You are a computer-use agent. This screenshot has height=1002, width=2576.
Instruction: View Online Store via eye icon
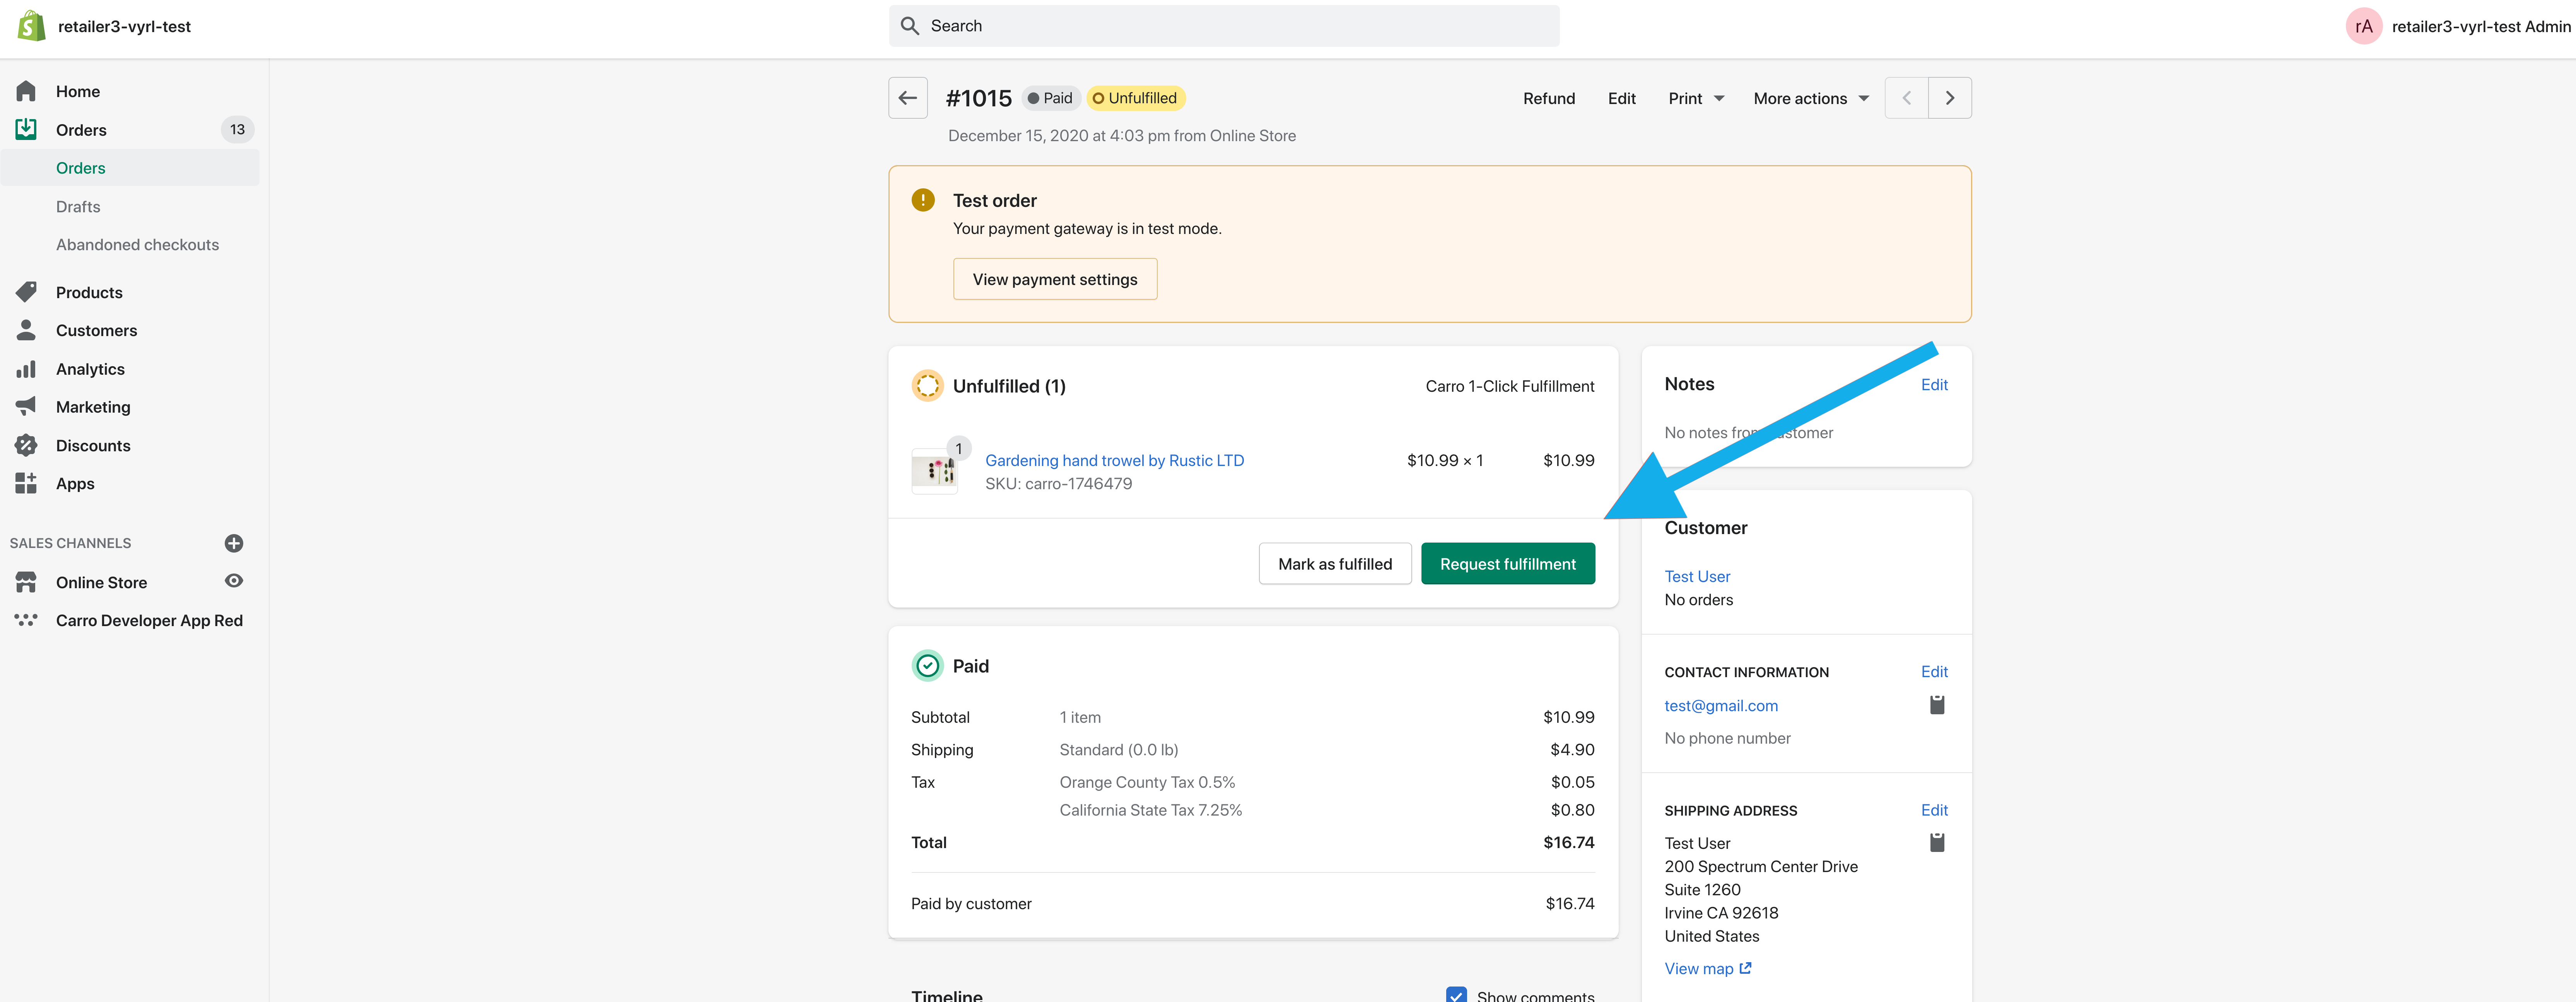click(234, 581)
